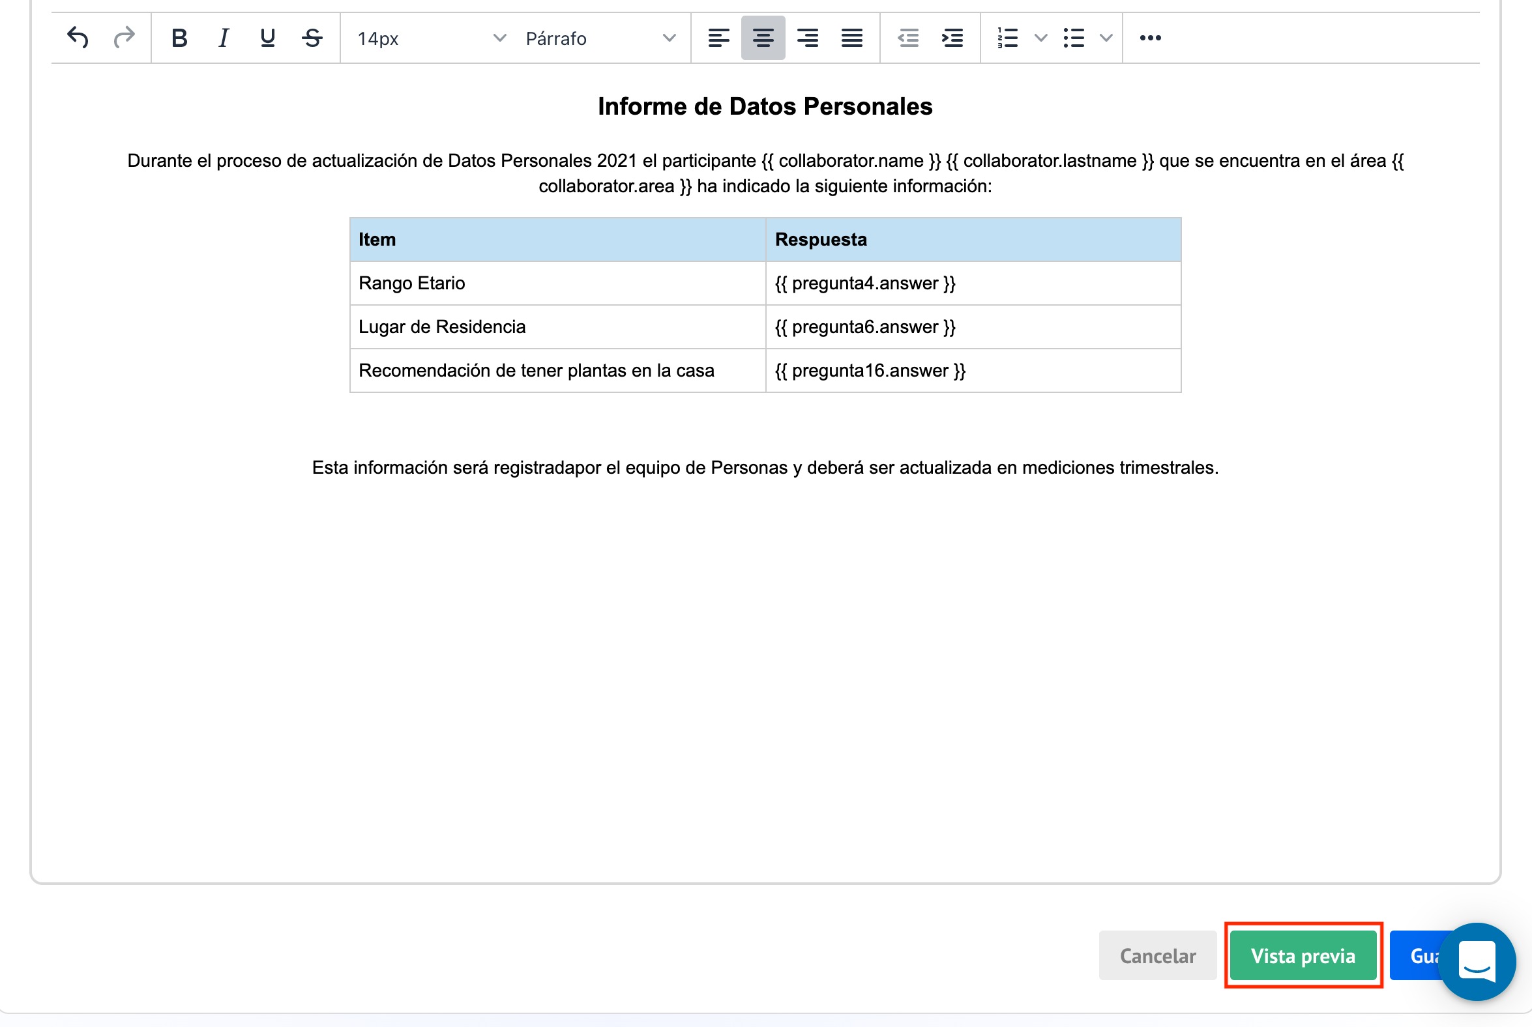Justify the text

tap(852, 38)
